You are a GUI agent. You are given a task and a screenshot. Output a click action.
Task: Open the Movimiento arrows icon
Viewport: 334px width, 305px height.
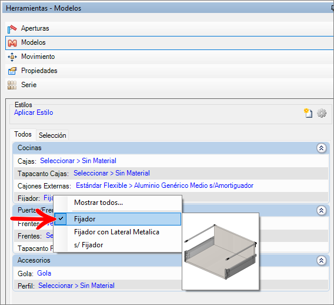point(12,57)
